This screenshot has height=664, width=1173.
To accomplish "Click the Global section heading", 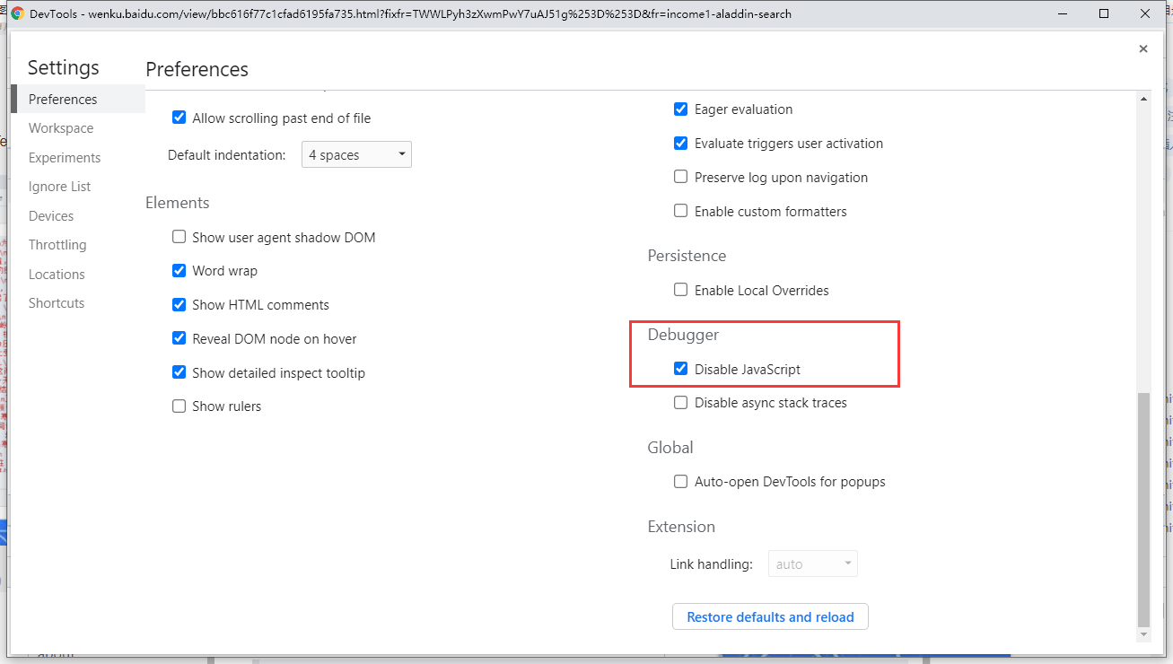I will [670, 448].
